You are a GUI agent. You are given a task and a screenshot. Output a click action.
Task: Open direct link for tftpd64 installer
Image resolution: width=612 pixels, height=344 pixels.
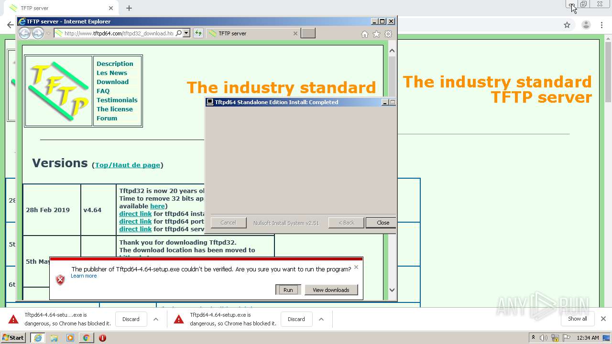[x=135, y=214]
